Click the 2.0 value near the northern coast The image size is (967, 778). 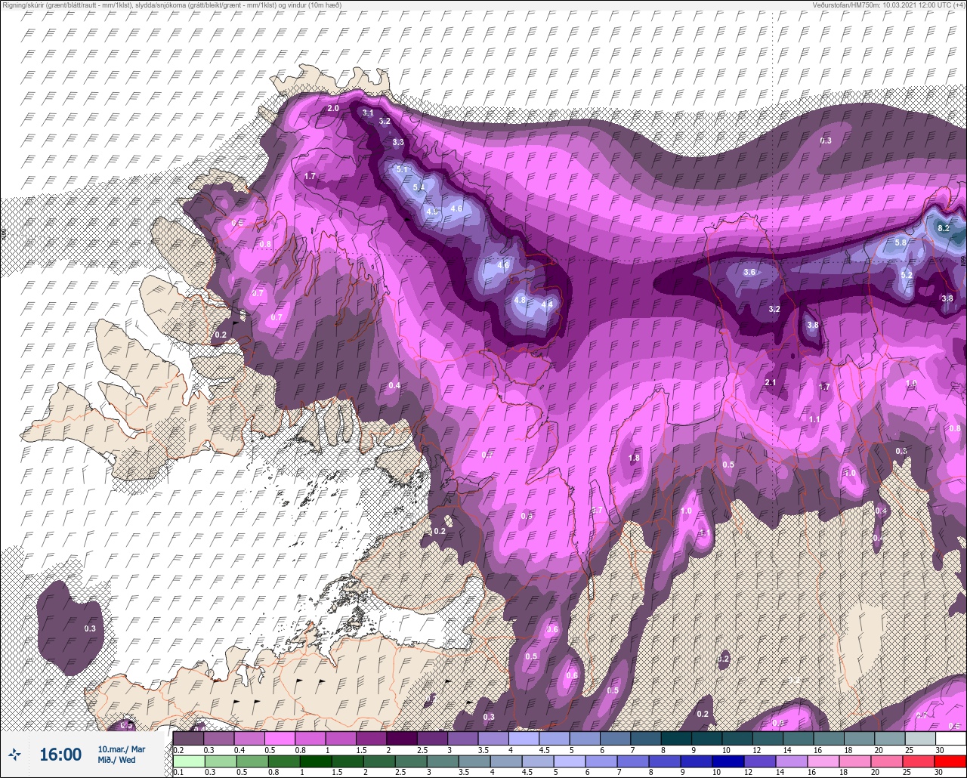point(333,109)
